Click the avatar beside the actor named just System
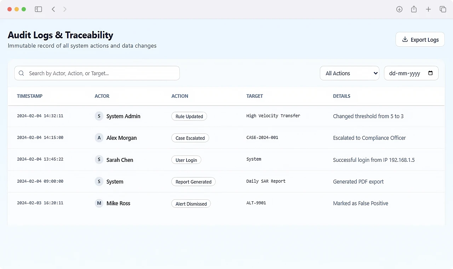453x269 pixels. click(99, 182)
